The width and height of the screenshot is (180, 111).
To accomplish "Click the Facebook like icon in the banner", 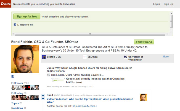I will pos(15,25).
